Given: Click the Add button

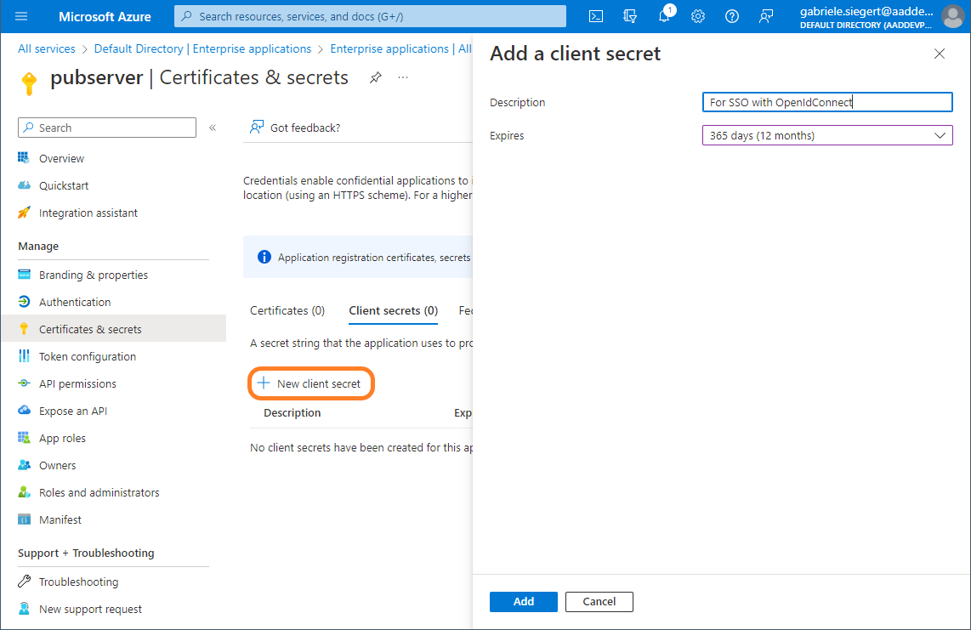Looking at the screenshot, I should coord(523,601).
